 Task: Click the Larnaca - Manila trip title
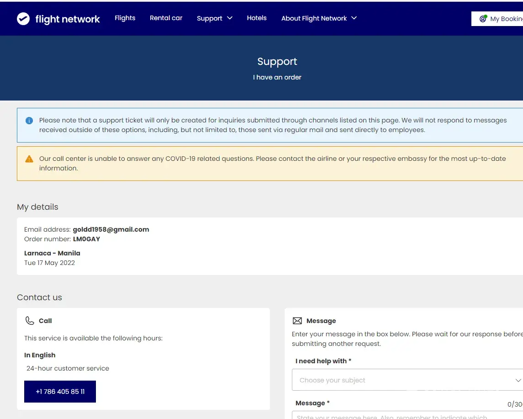click(52, 253)
